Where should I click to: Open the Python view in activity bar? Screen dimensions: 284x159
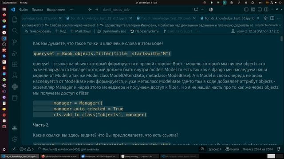[x=15, y=87]
